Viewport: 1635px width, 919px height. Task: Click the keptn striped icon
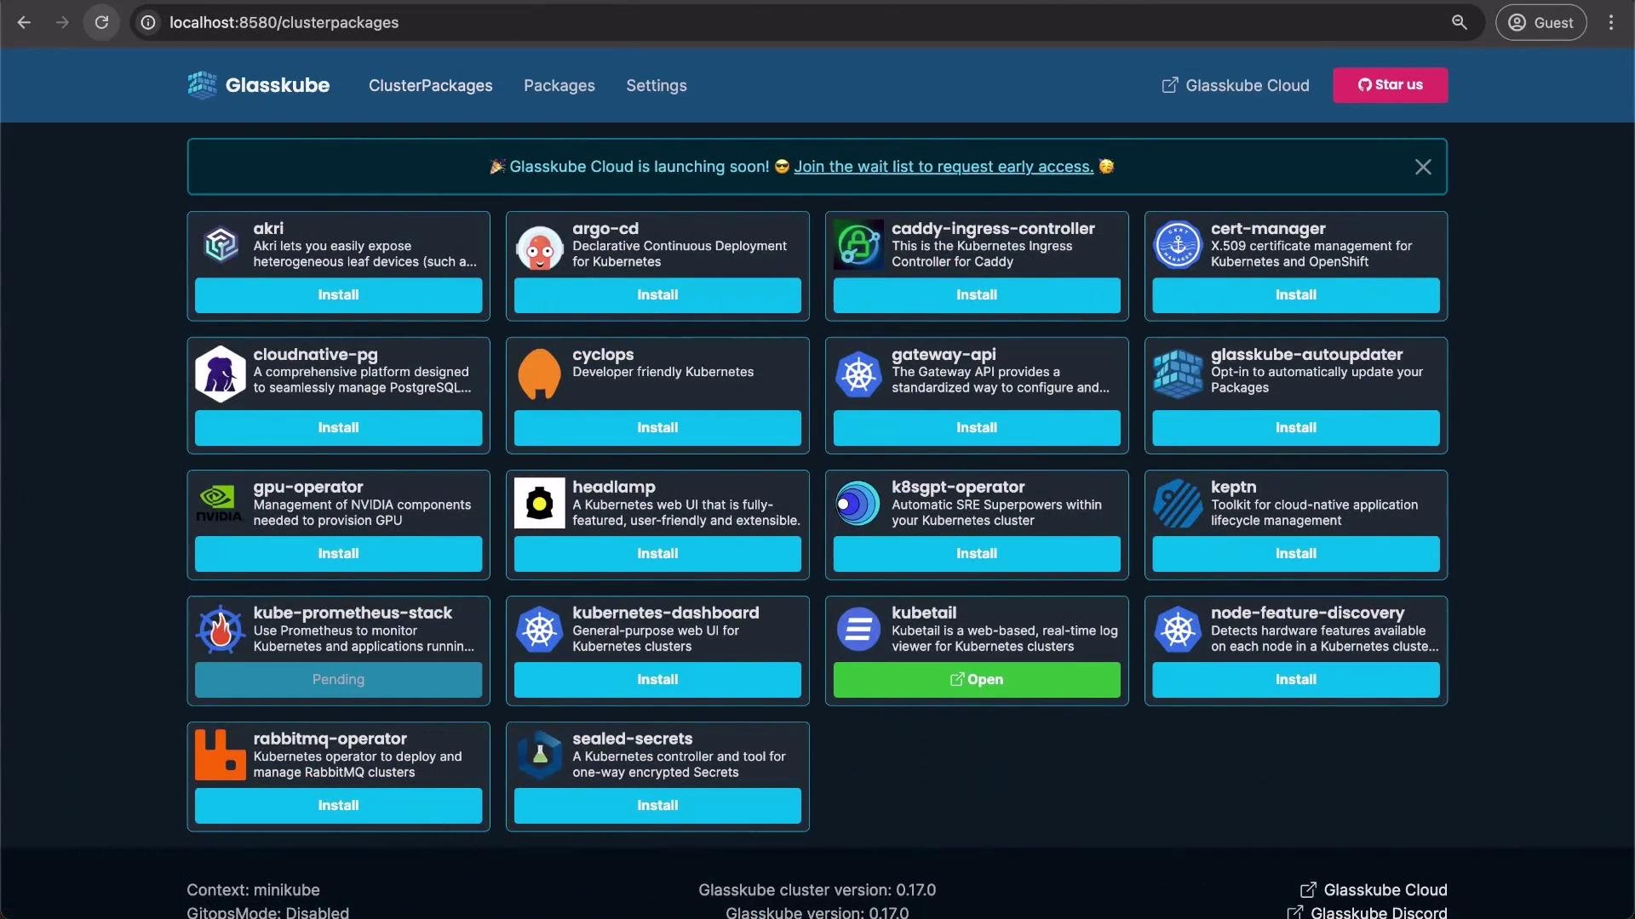tap(1178, 503)
